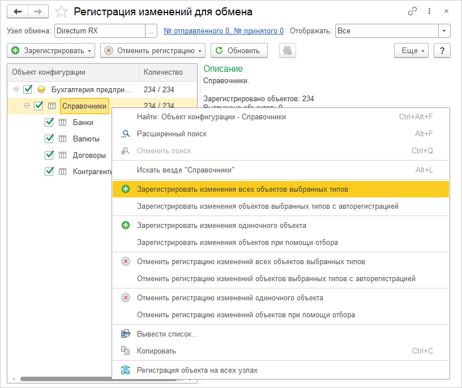Toggle the Валюты checkbox
The width and height of the screenshot is (462, 388).
tap(49, 139)
